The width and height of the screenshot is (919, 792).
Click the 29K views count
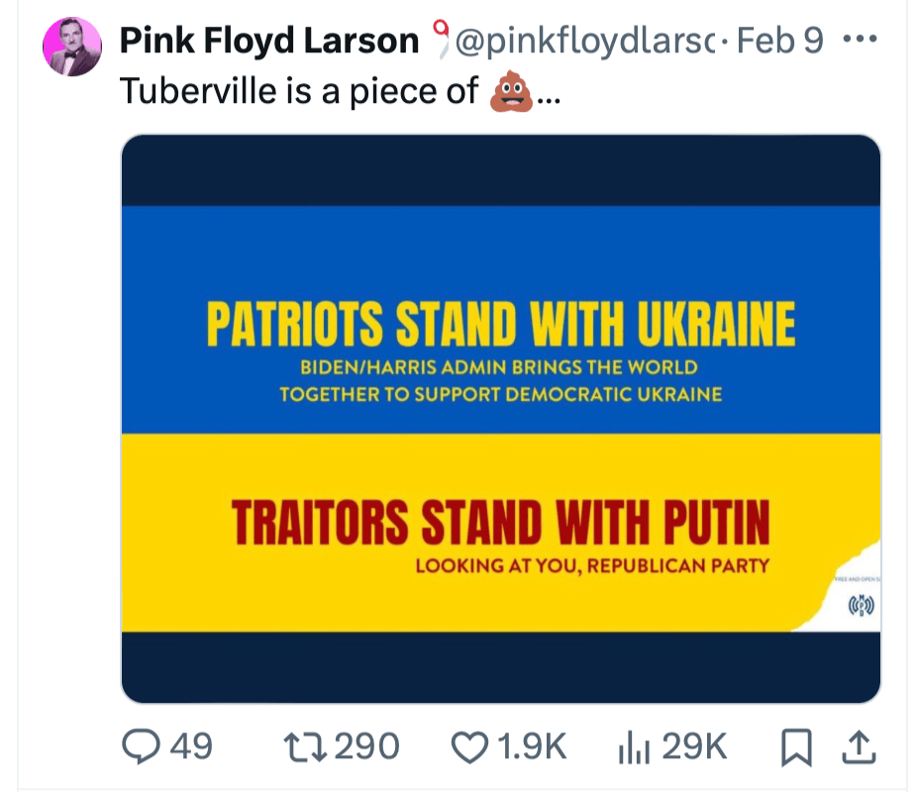pos(693,745)
